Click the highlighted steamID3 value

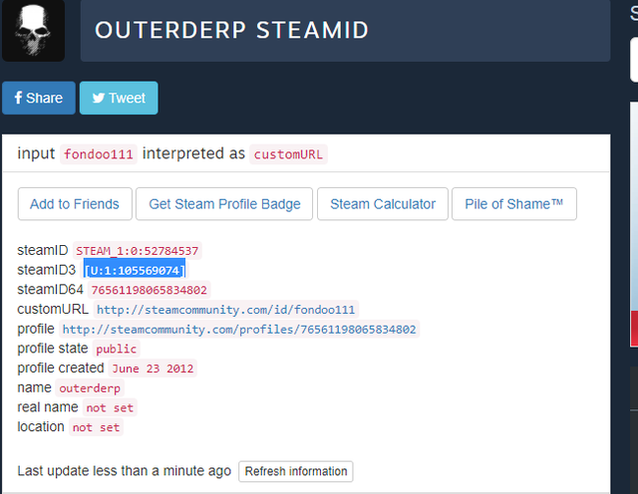135,270
